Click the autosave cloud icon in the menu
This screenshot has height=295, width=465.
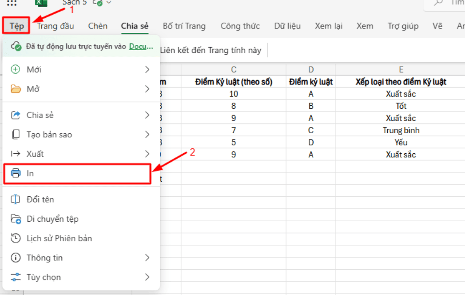16,46
